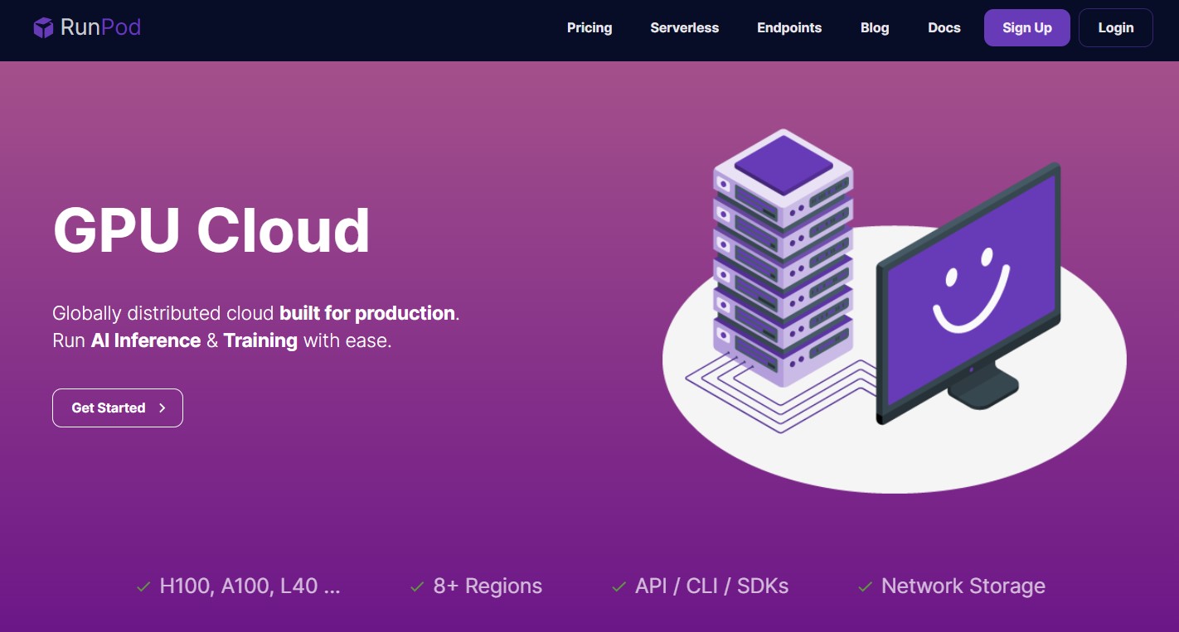Image resolution: width=1179 pixels, height=632 pixels.
Task: Click the 'Network Storage' text
Action: (x=963, y=586)
